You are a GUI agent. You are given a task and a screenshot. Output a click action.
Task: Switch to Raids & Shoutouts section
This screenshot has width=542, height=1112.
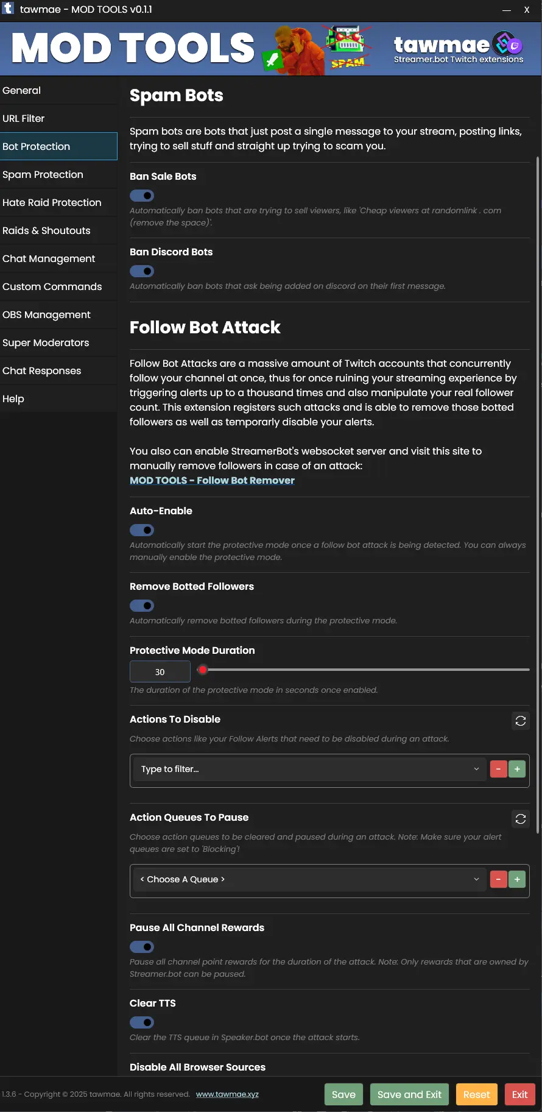[x=58, y=230]
